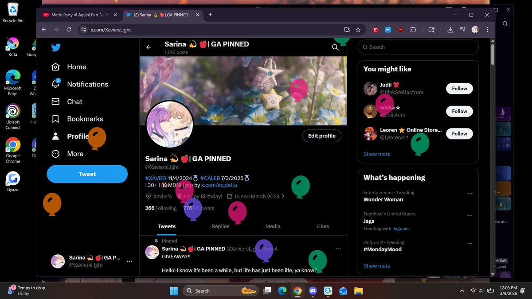The image size is (532, 299).
Task: Open the Chrome extensions puzzle icon
Action: click(x=413, y=29)
